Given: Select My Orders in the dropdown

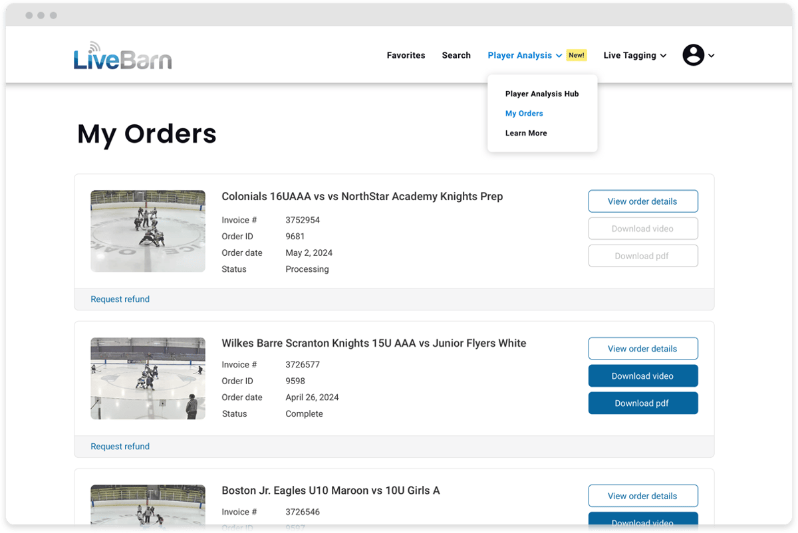Looking at the screenshot, I should click(x=524, y=113).
